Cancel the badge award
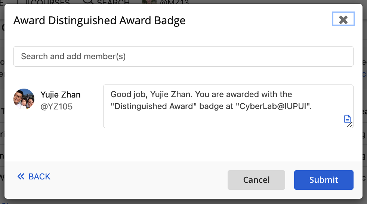367x204 pixels. click(256, 180)
